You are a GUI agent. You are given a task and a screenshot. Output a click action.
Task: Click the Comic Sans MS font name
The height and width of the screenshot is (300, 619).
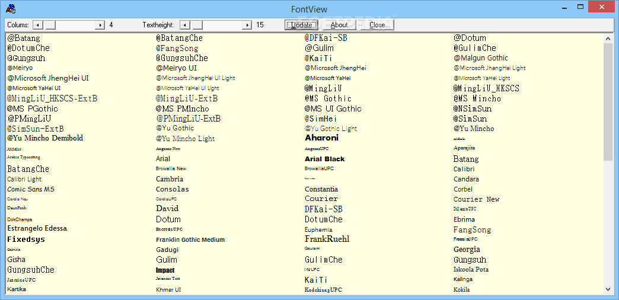[31, 189]
